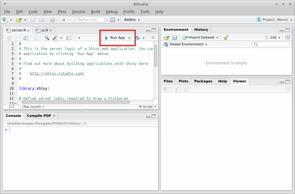Click the Open File folder icon
295x194 pixels.
tap(19, 20)
